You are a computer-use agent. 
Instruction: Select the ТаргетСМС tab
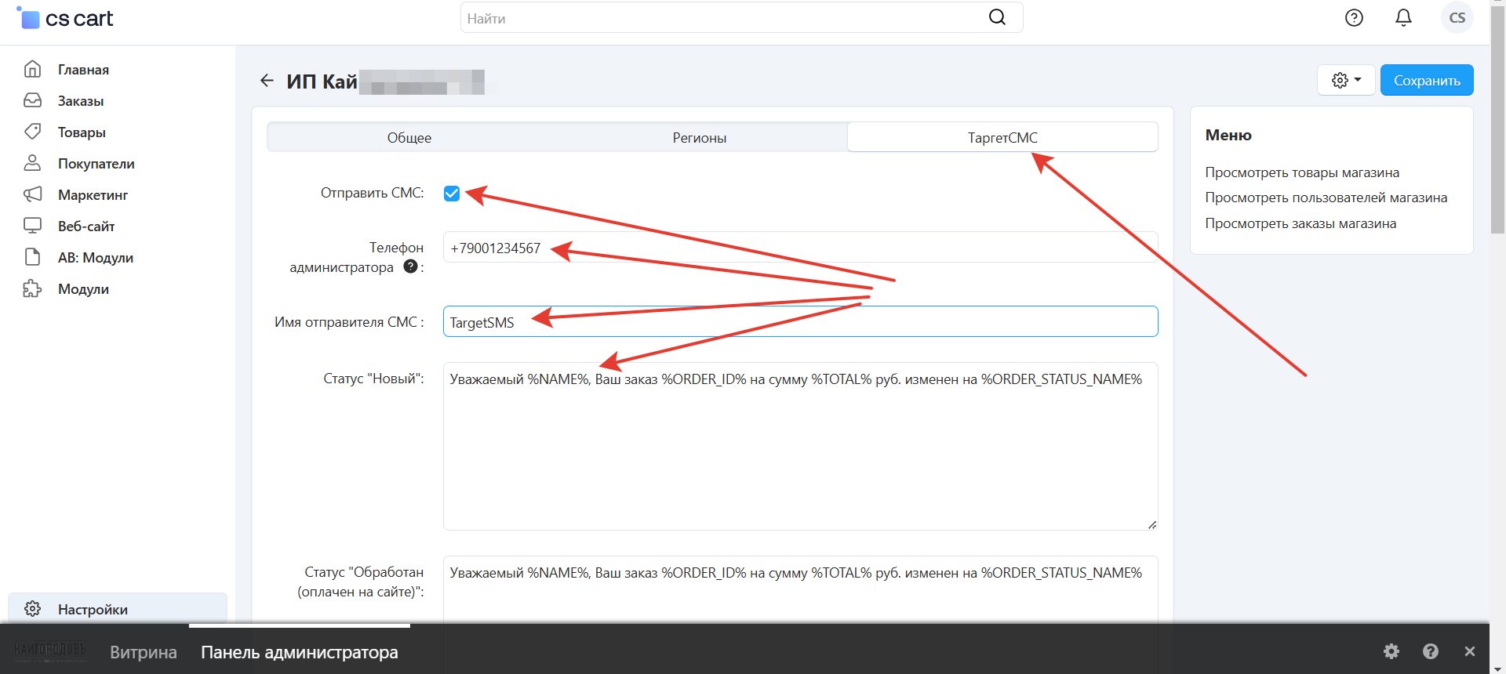click(1002, 137)
